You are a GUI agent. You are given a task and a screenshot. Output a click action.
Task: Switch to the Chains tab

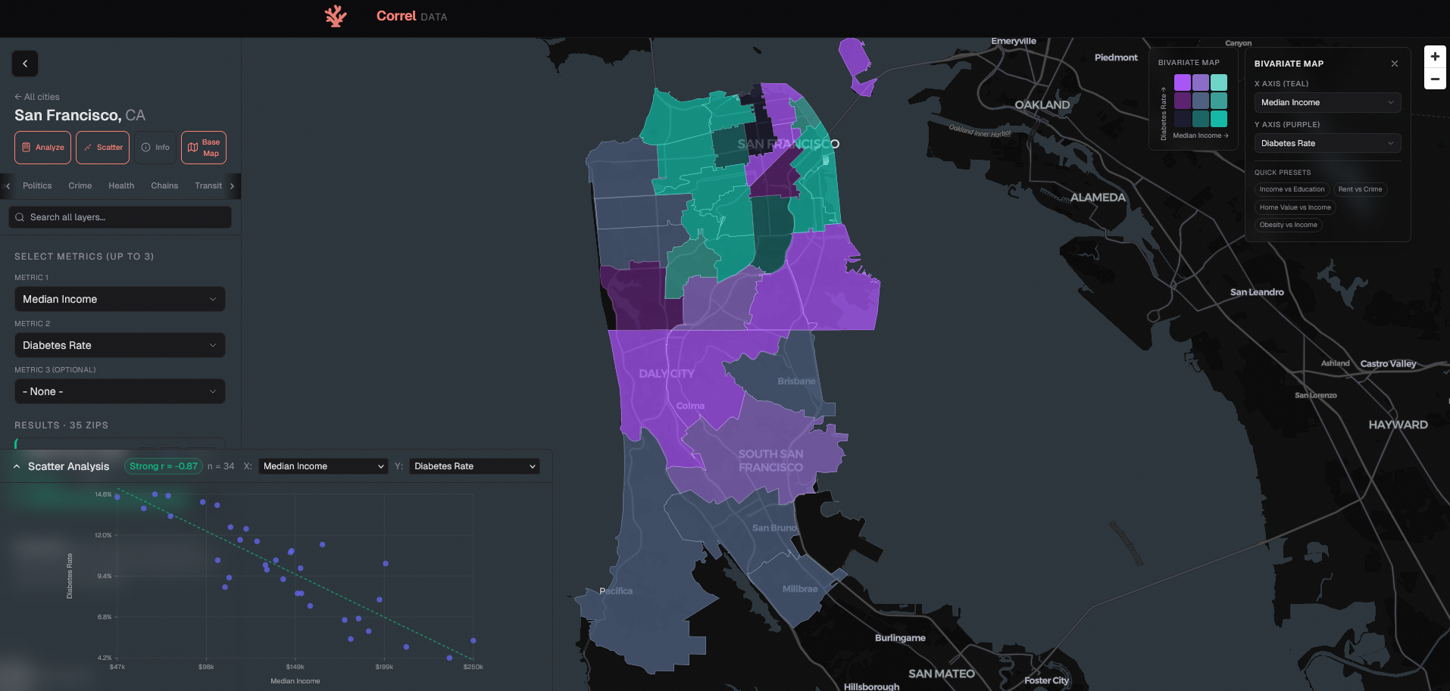(164, 185)
